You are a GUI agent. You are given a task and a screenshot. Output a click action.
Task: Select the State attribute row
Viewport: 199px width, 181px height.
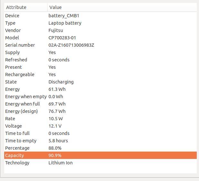point(100,82)
